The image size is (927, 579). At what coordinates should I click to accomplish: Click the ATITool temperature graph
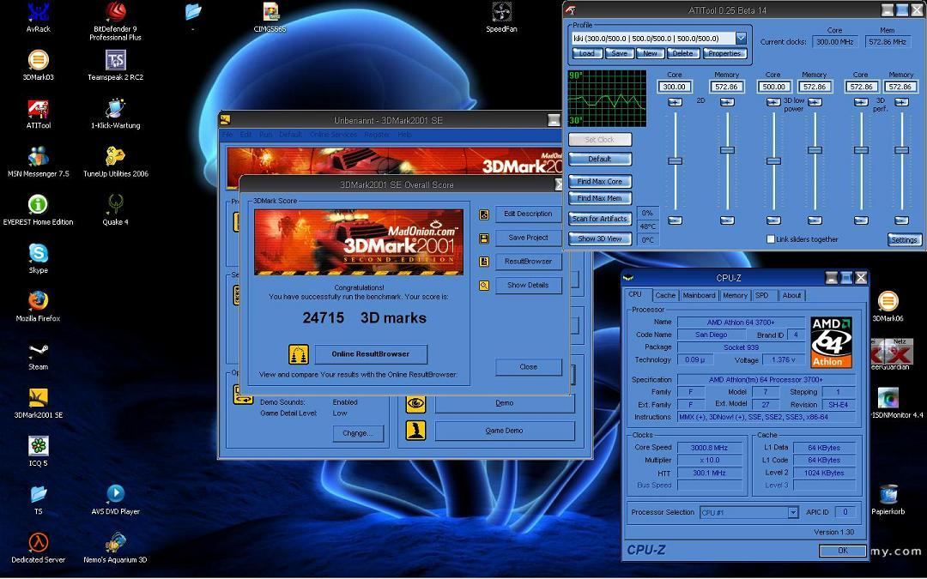coord(607,99)
